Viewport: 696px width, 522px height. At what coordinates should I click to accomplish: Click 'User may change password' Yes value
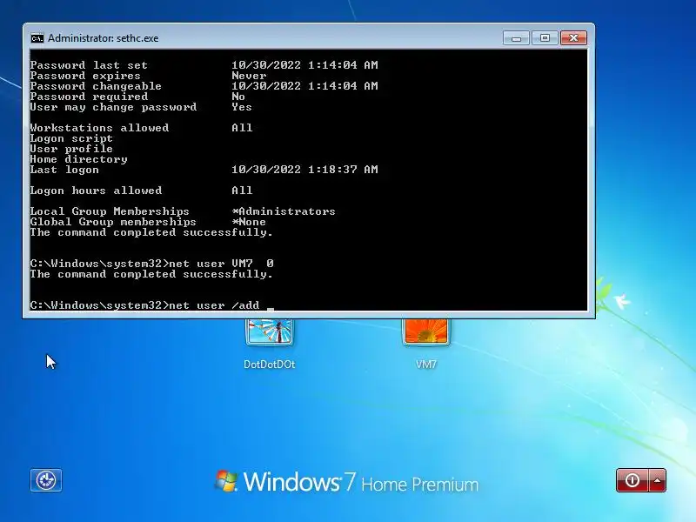pos(242,107)
